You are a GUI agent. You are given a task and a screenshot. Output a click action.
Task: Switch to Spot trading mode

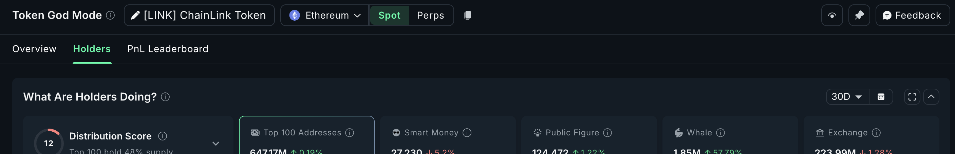[389, 16]
